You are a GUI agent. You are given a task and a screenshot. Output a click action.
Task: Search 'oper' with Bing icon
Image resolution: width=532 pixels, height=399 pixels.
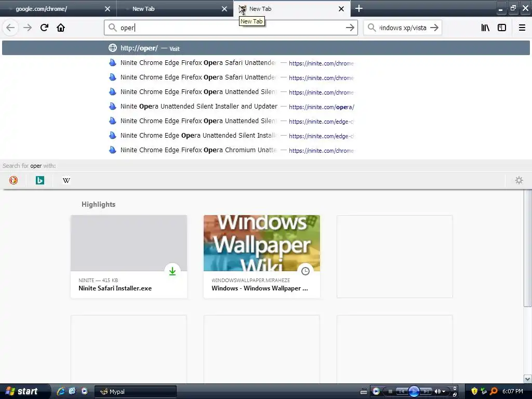pyautogui.click(x=40, y=180)
